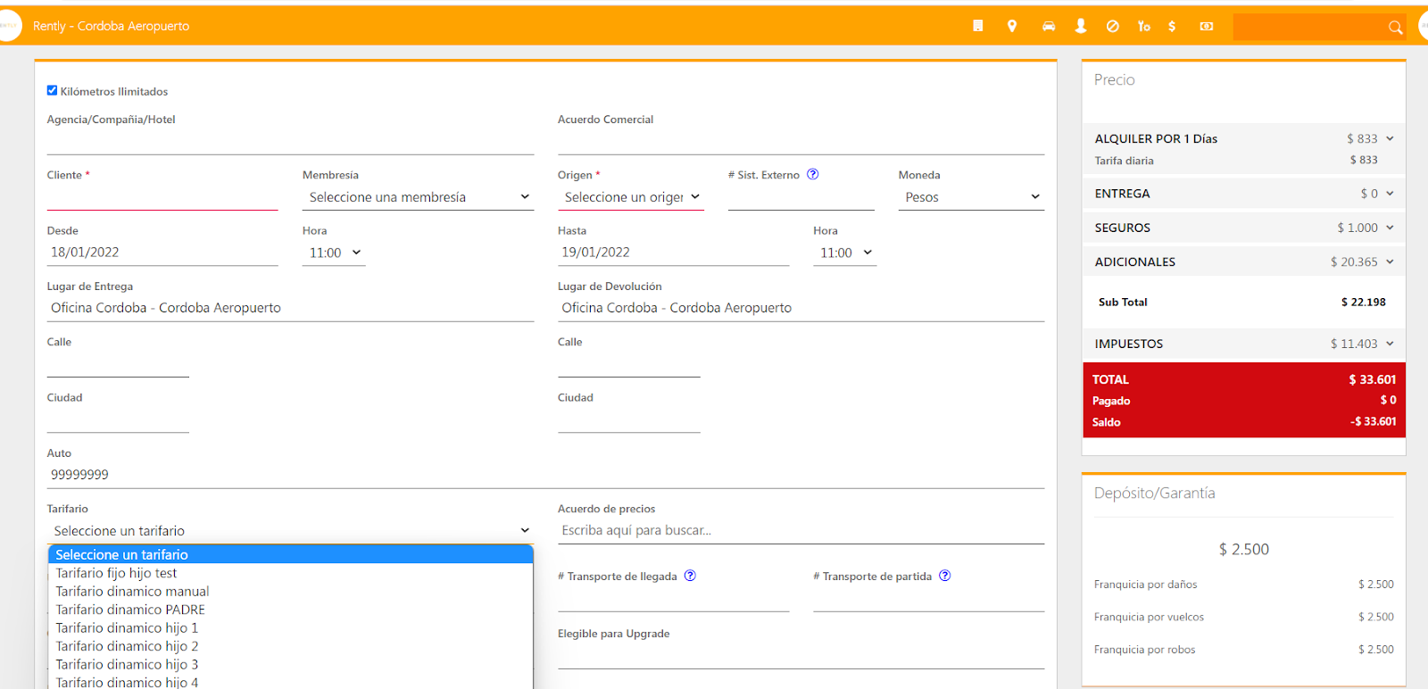The image size is (1428, 689).
Task: Choose Tarifario fijo hijo test option
Action: point(116,573)
